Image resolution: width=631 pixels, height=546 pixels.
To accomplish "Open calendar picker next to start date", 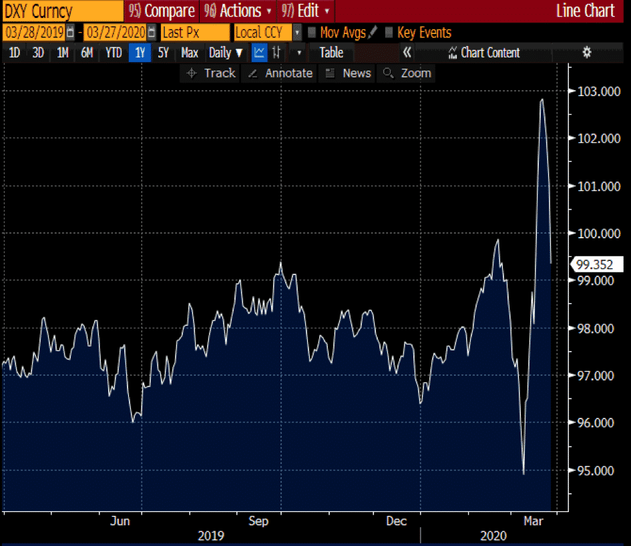I will [70, 33].
